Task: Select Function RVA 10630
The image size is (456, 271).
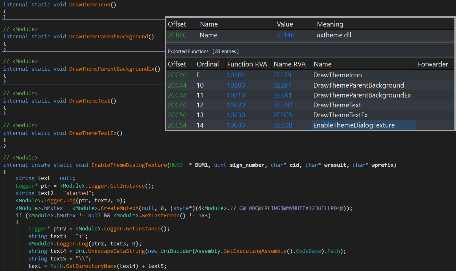Action: tap(236, 125)
